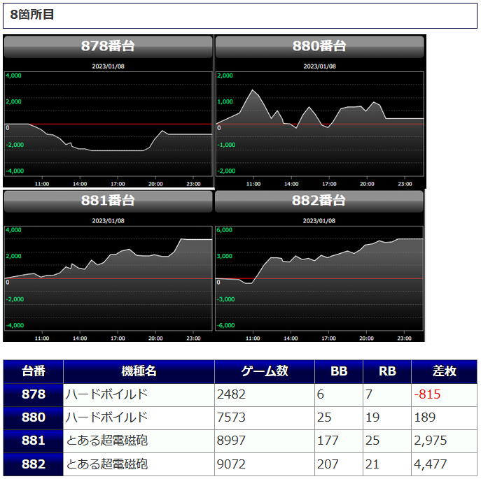Select row header 878 in table
481x479 pixels.
point(34,394)
